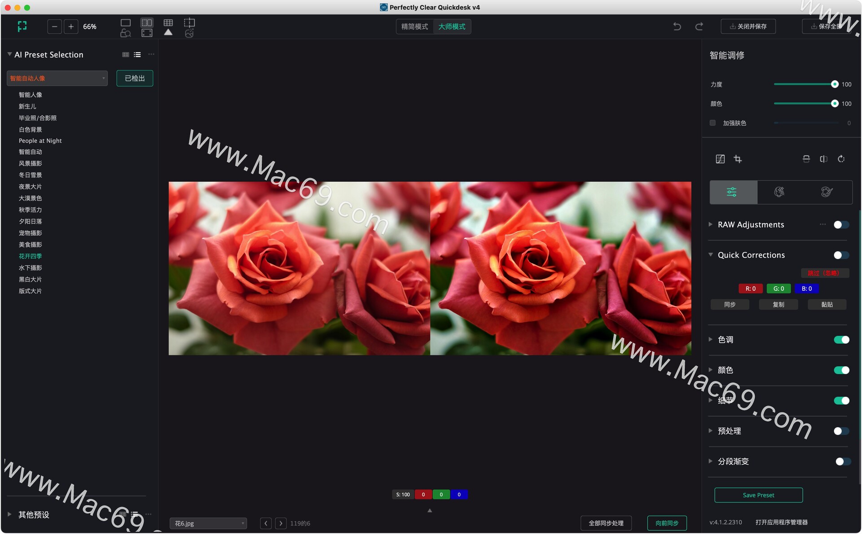The height and width of the screenshot is (534, 862).
Task: Click the red R: 0 swatch
Action: 750,289
